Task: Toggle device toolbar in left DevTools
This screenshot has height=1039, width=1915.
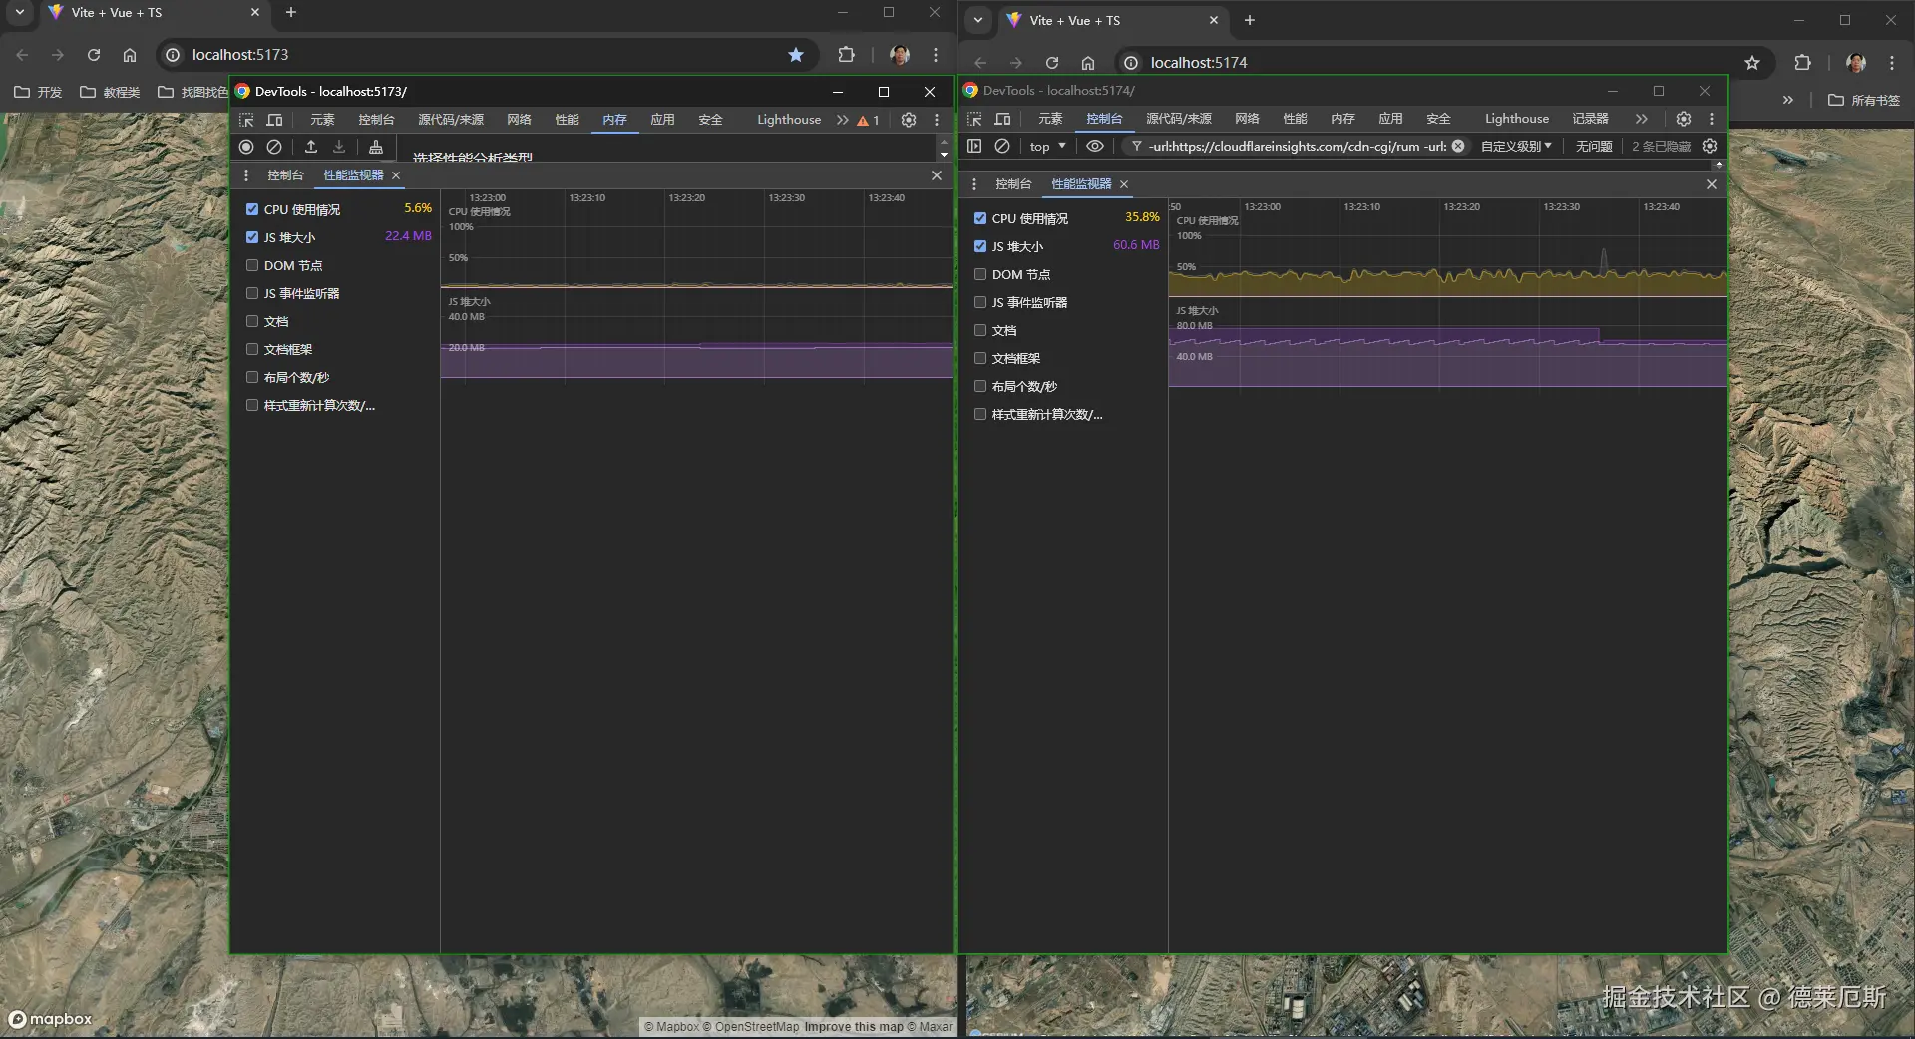Action: pyautogui.click(x=274, y=120)
